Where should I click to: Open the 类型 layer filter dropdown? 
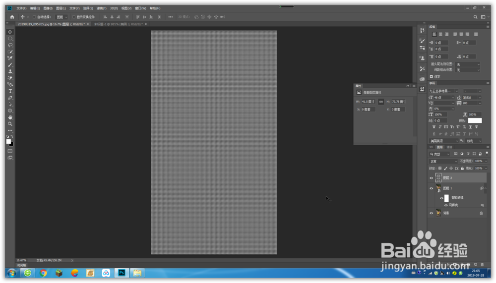[x=439, y=154]
